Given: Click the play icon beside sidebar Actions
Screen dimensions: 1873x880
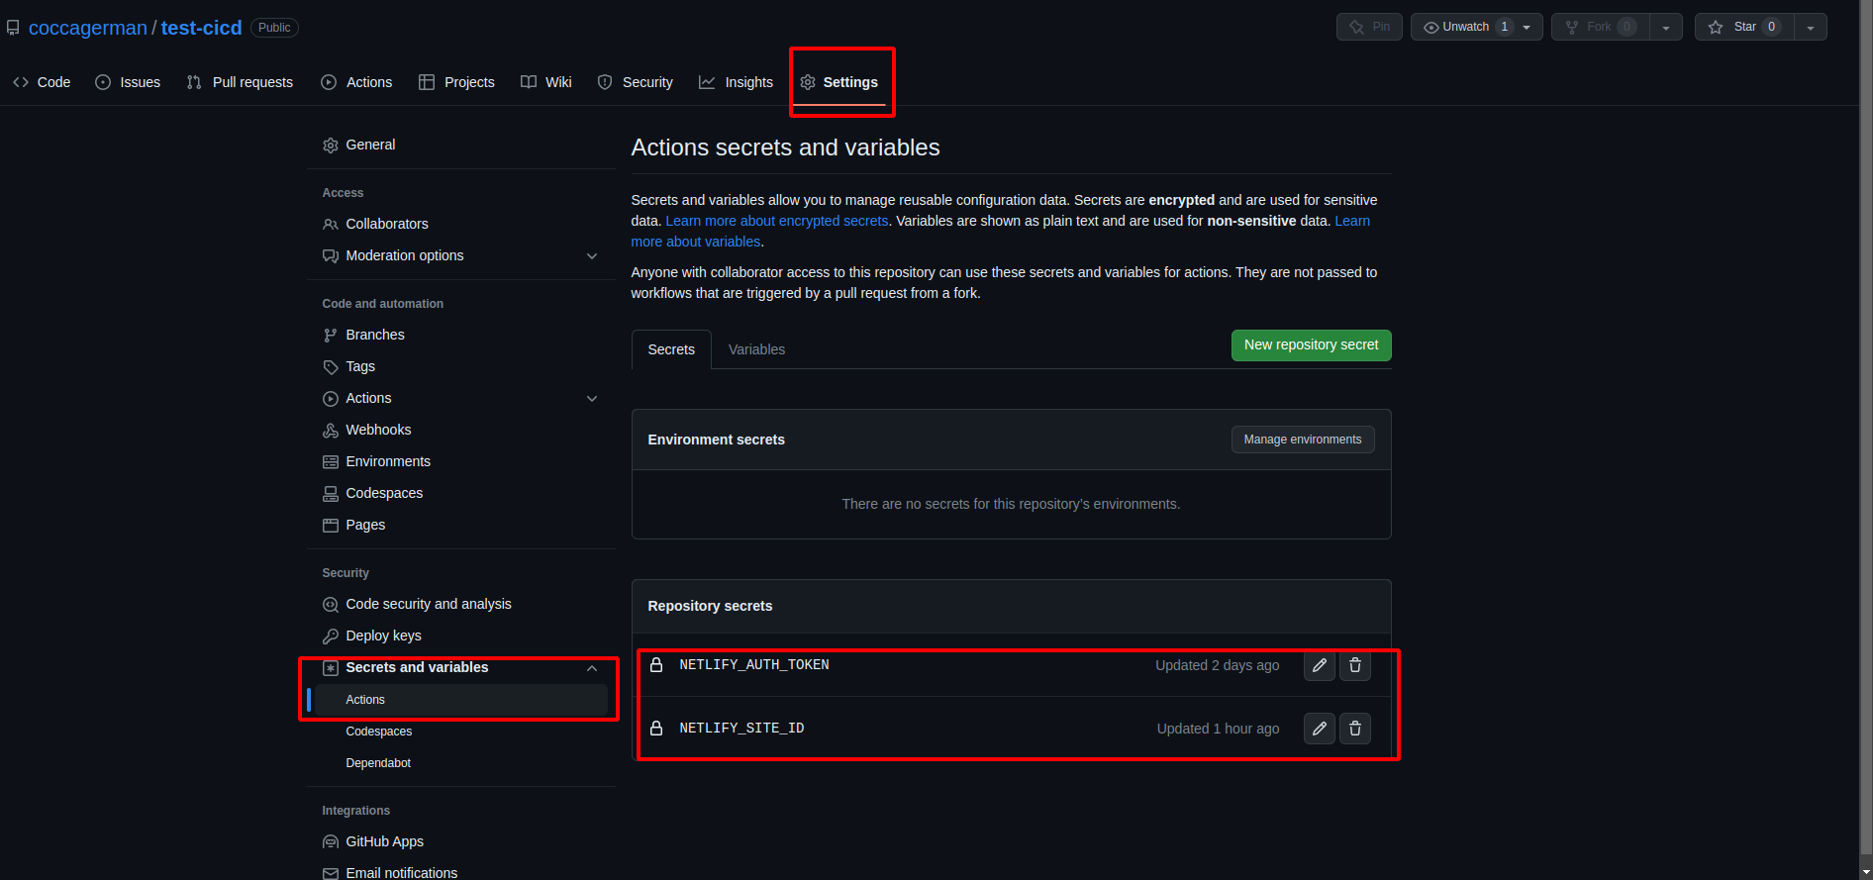Looking at the screenshot, I should coord(331,399).
